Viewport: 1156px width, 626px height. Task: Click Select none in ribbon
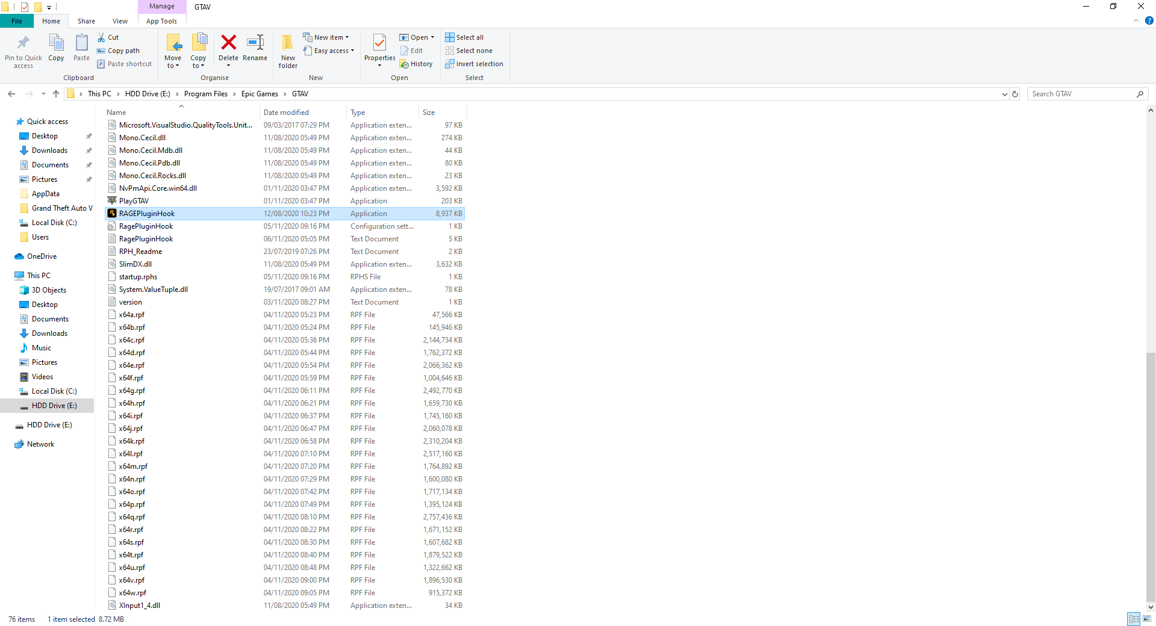pyautogui.click(x=468, y=51)
